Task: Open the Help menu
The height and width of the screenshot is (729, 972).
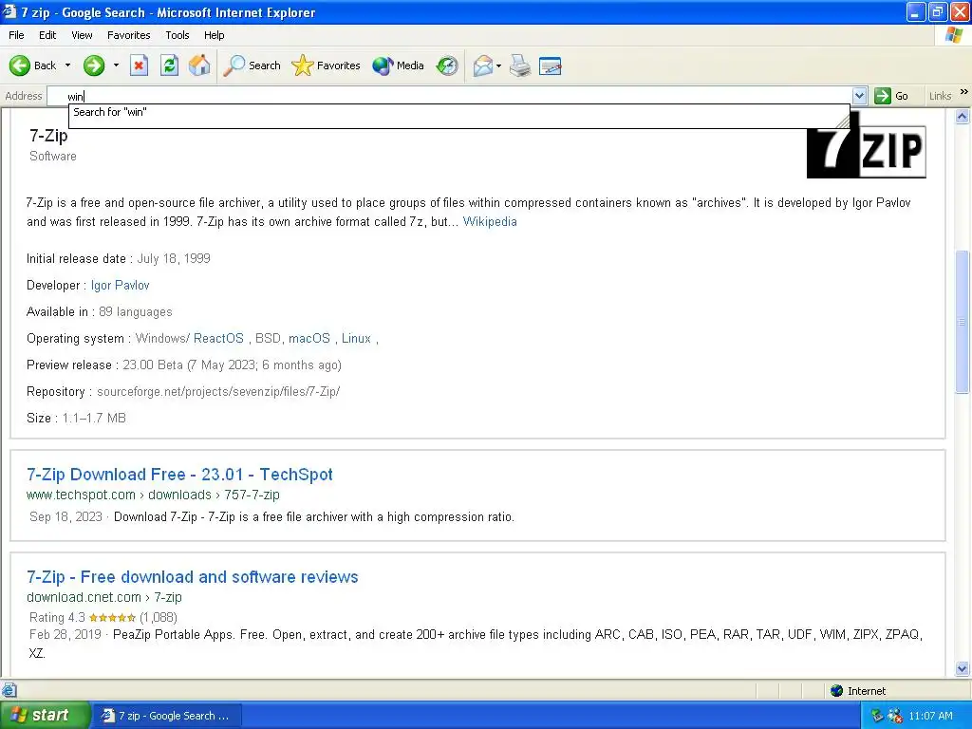Action: coord(214,35)
